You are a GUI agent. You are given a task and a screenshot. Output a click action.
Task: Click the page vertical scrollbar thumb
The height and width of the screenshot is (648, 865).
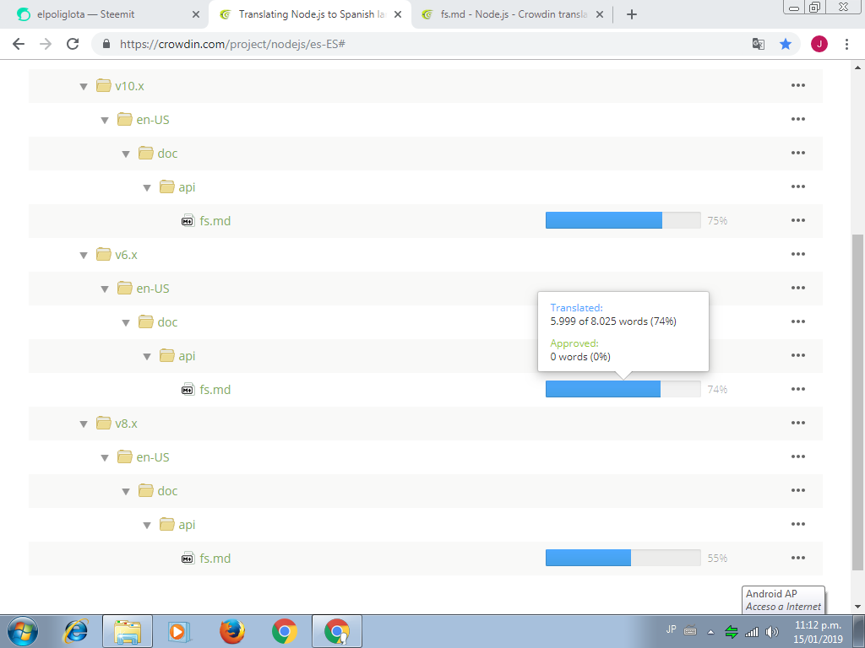click(x=857, y=402)
